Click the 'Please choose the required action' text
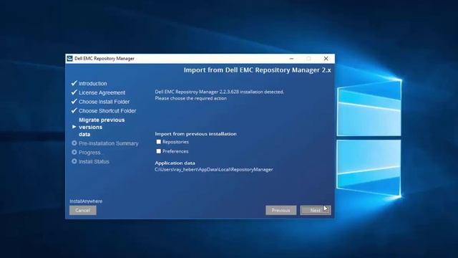 (191, 99)
